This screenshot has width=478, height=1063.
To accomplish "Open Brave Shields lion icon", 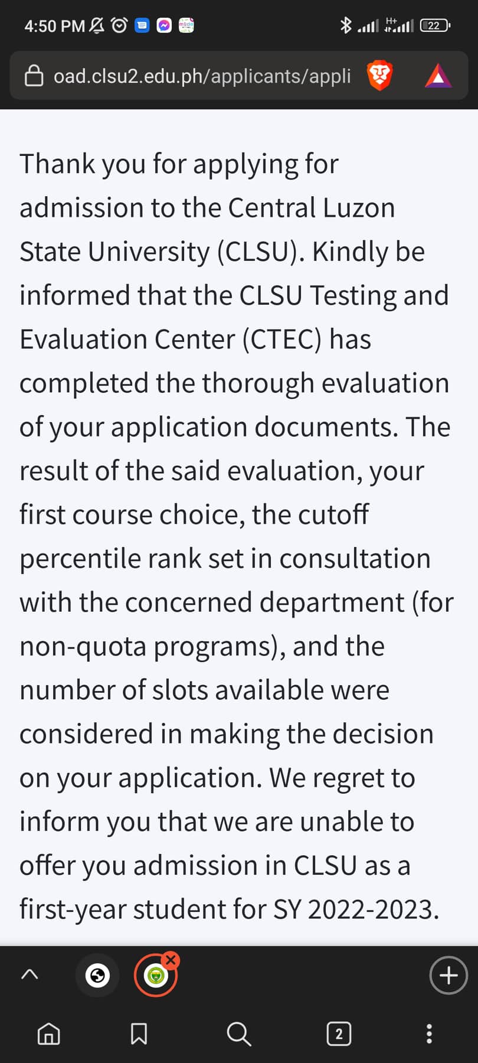I will 379,76.
